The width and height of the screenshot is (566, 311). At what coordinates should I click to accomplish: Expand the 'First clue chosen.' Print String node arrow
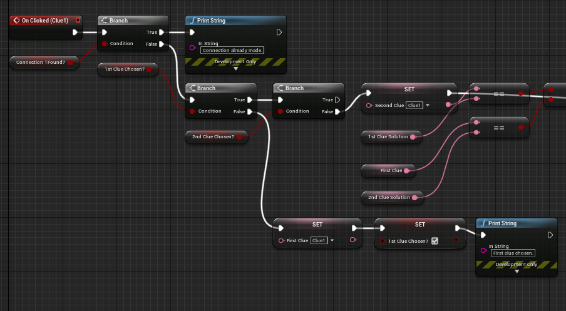(x=517, y=272)
